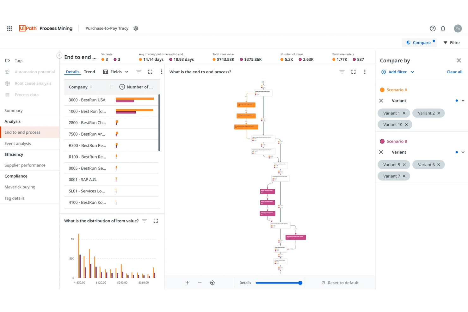
Task: Click the Purchase-to-Pay Tracy app name
Action: 107,28
